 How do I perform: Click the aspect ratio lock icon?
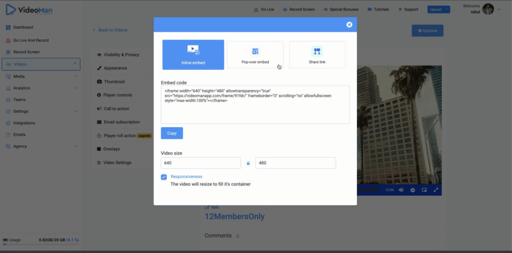[248, 163]
